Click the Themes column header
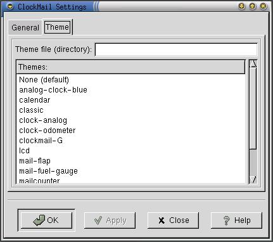 [130, 67]
